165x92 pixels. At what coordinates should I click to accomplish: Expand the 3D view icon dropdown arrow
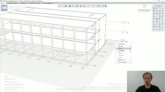click(x=68, y=6)
